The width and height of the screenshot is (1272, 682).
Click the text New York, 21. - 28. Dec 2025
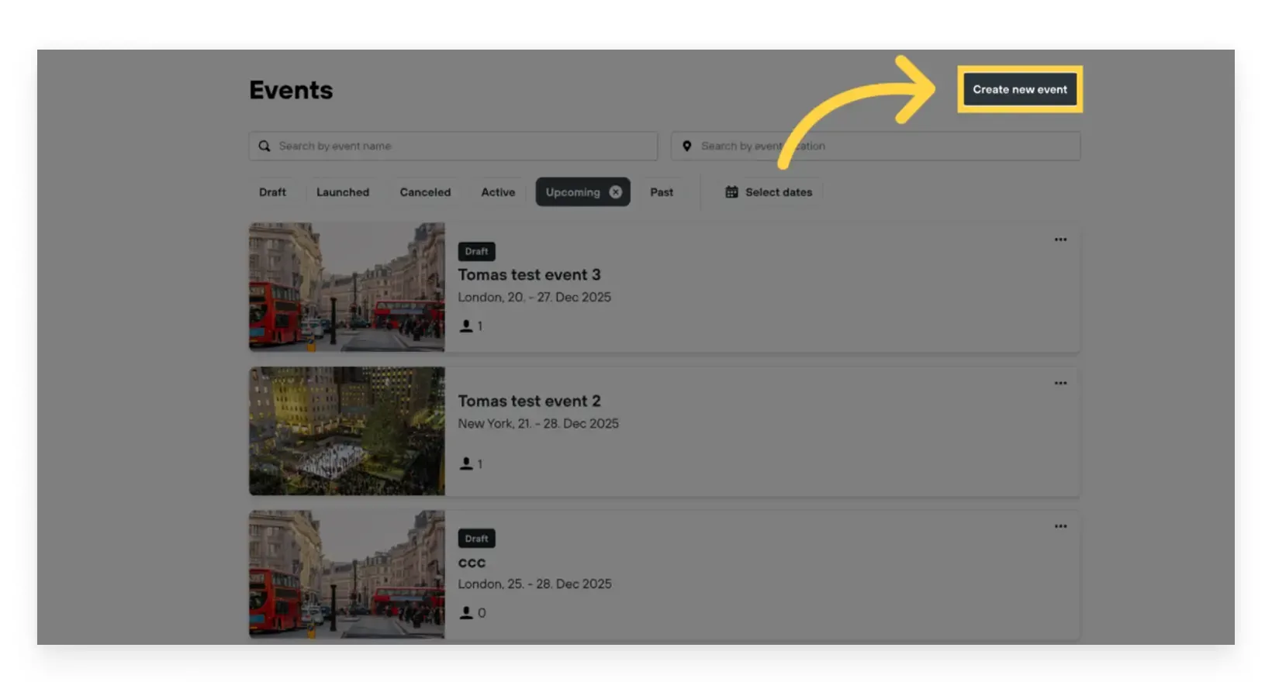[538, 423]
